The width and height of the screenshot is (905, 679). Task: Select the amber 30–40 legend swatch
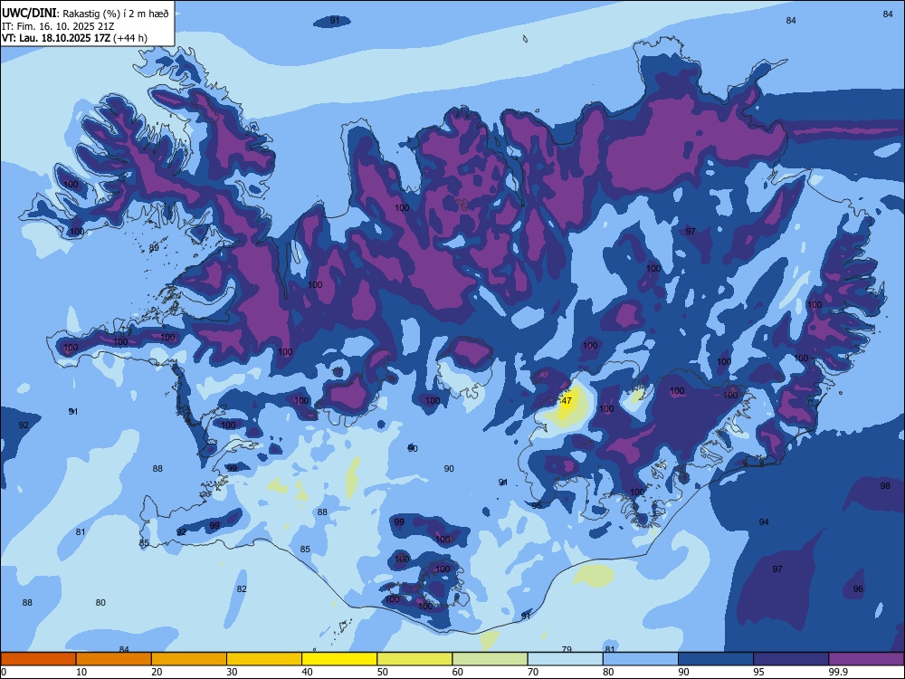pyautogui.click(x=264, y=659)
